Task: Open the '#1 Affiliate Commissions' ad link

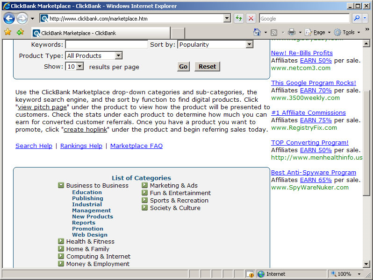Action: 308,113
